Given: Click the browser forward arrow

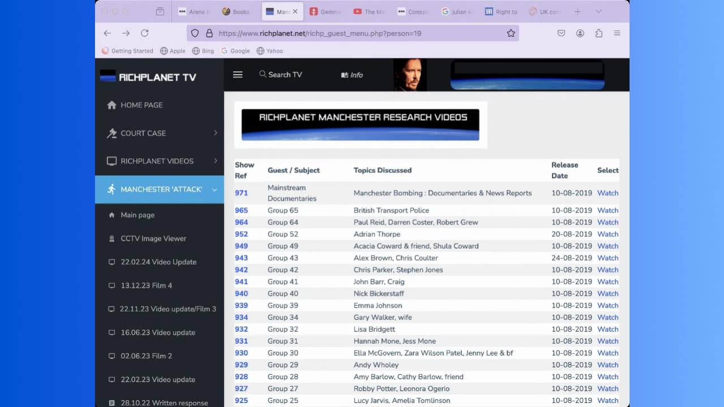Looking at the screenshot, I should click(x=126, y=33).
